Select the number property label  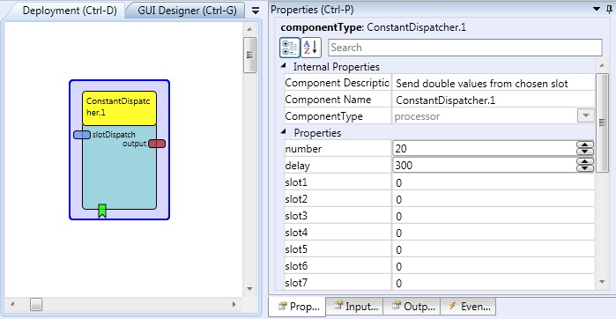point(303,149)
